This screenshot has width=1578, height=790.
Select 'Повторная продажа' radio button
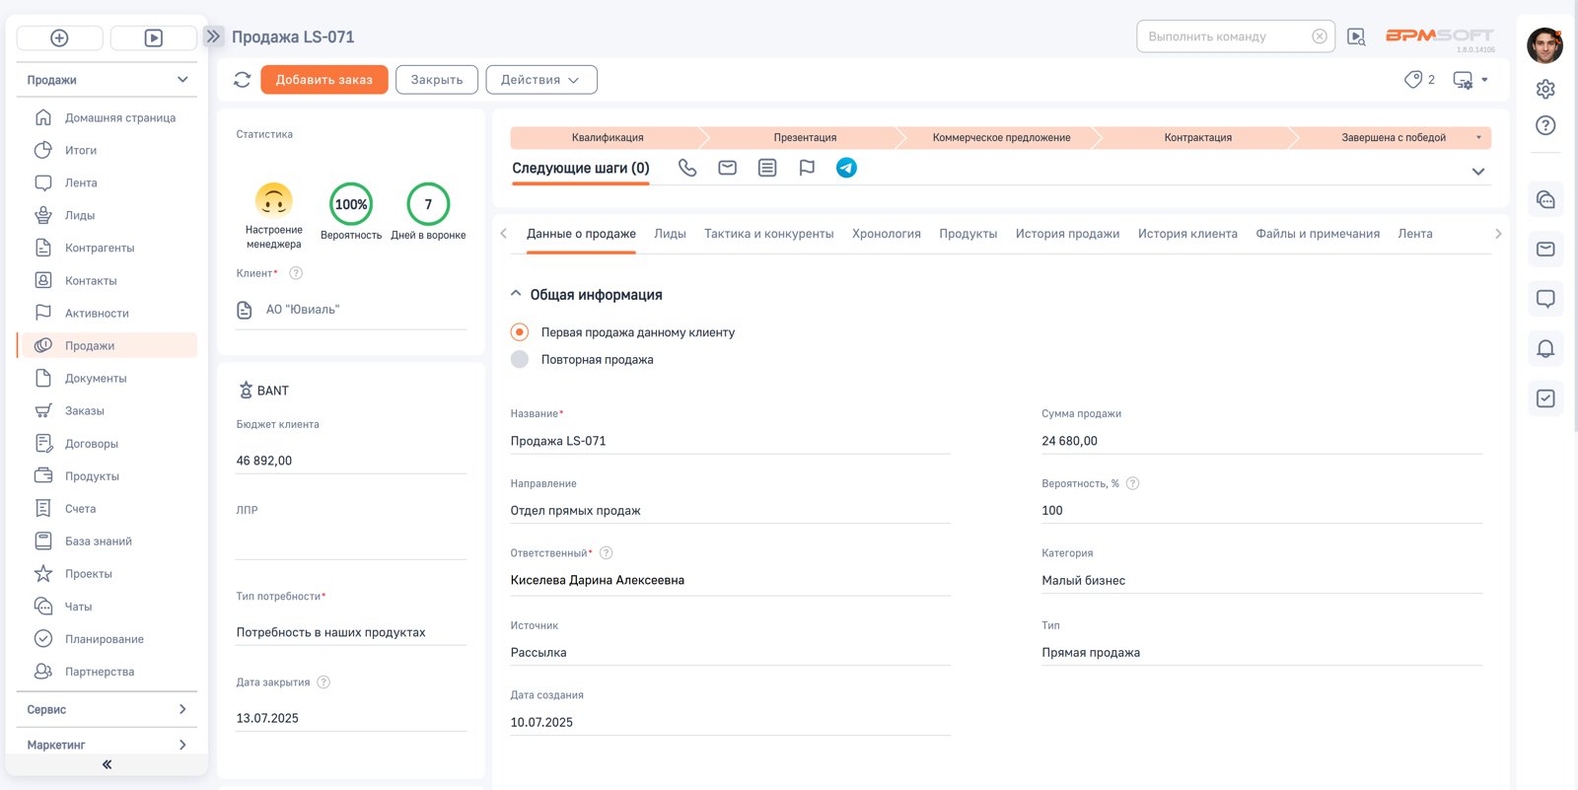[x=520, y=360]
